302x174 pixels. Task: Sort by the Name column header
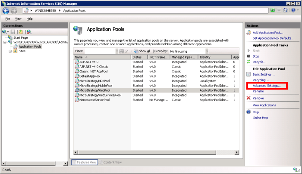pos(102,57)
